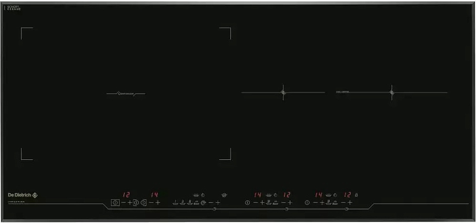Tap the power key of the far-right zone
Image resolution: width=476 pixels, height=223 pixels.
[307, 203]
